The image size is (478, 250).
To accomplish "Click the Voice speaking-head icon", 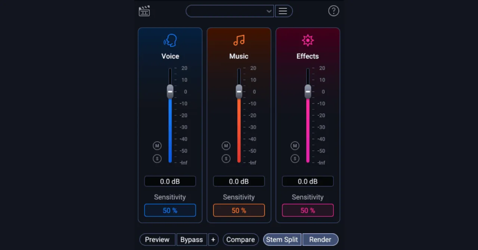I will [x=170, y=40].
